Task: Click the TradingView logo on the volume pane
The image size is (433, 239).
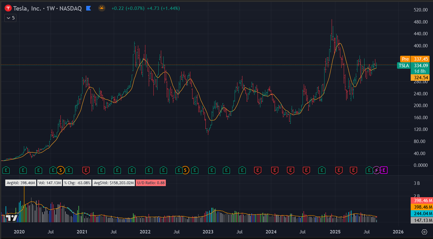Action: click(x=12, y=217)
